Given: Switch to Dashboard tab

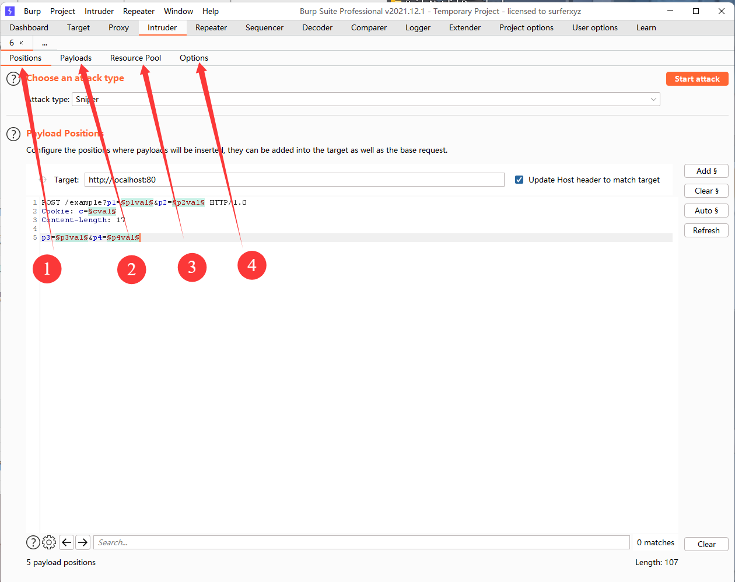Looking at the screenshot, I should 29,27.
